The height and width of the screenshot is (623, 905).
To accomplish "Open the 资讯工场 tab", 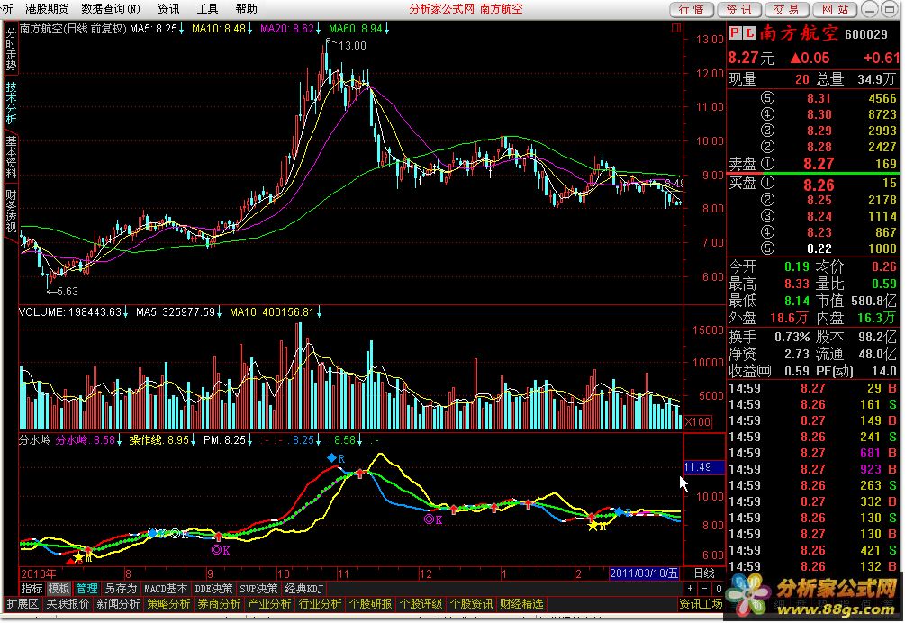I will click(x=701, y=604).
